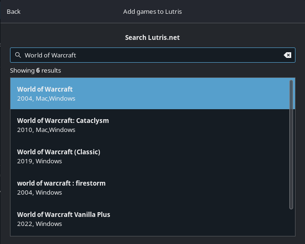Image resolution: width=305 pixels, height=244 pixels.
Task: Click the magnifier search icon
Action: 18,55
